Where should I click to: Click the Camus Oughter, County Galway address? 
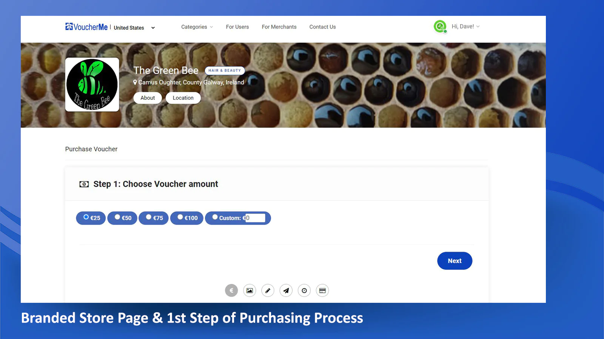(x=191, y=82)
